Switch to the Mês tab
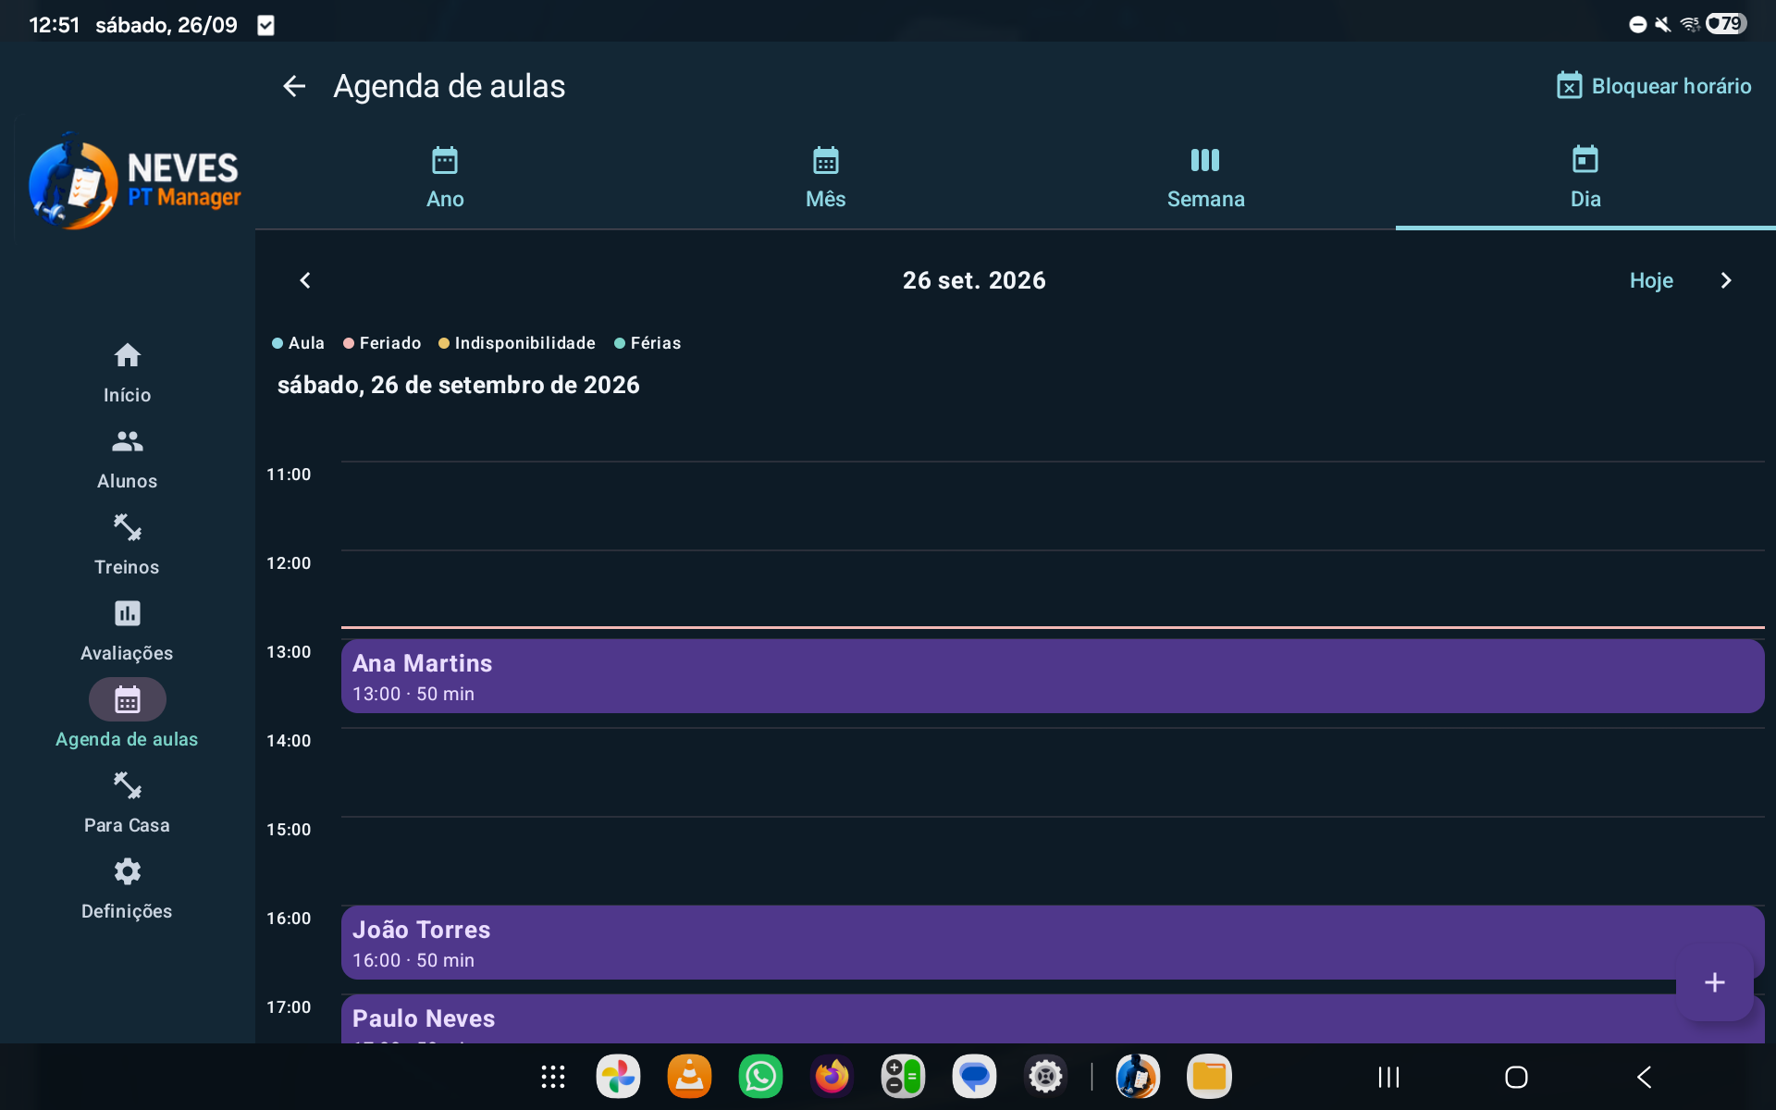The height and width of the screenshot is (1110, 1776). point(825,177)
